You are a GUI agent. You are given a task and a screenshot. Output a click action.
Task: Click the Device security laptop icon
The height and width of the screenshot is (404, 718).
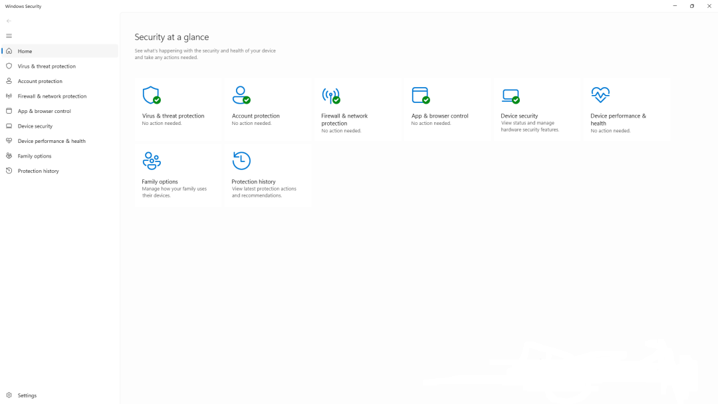pyautogui.click(x=511, y=94)
